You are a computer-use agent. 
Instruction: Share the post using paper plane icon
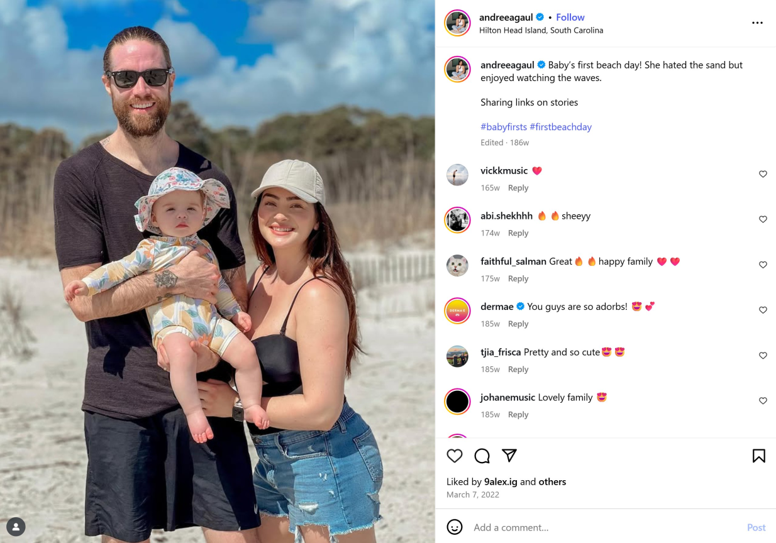tap(509, 455)
